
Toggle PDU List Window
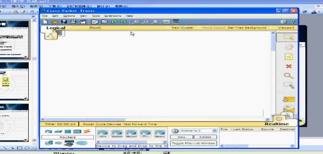tap(193, 143)
